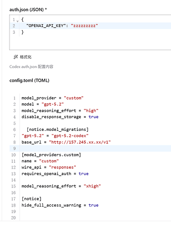Click the model_reasoning_effort = "xhigh" line
171x228 pixels.
click(61, 186)
